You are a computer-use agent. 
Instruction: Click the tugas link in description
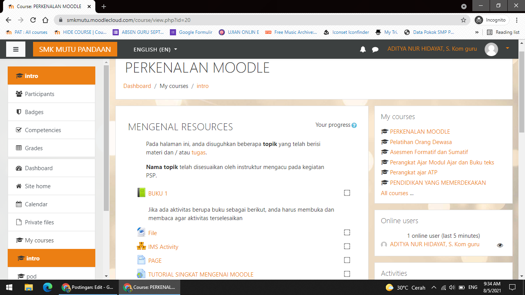click(x=199, y=152)
